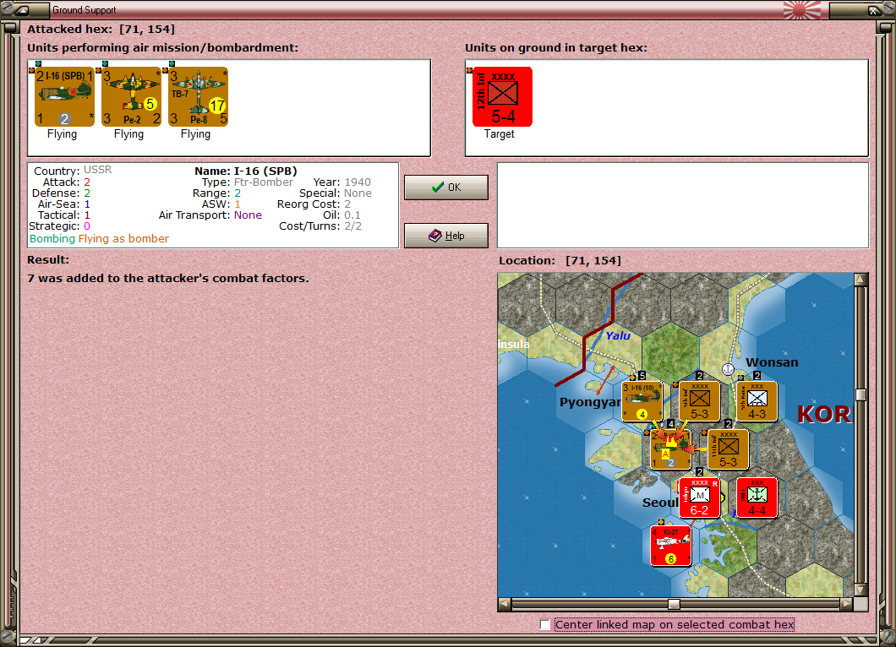
Task: Click the map vertical scrollbar thumb
Action: (860, 394)
